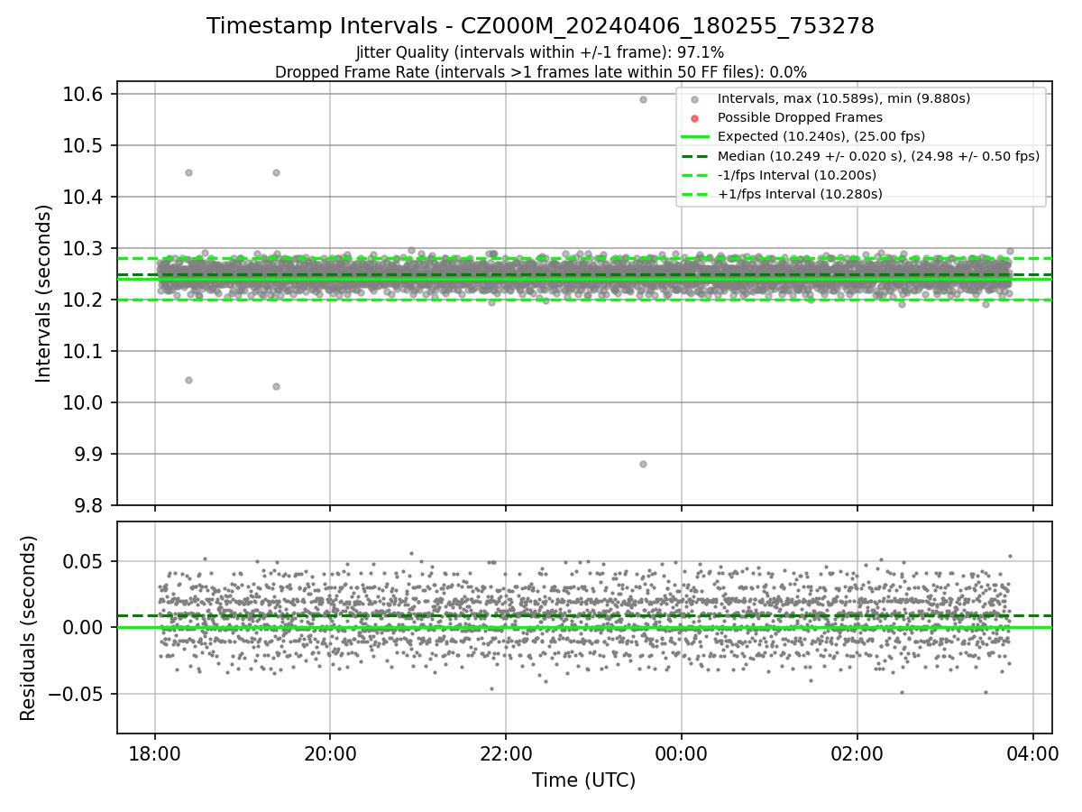Click the 02:00 x-axis tick label
Screen dimensions: 1082x812
pyautogui.click(x=857, y=752)
